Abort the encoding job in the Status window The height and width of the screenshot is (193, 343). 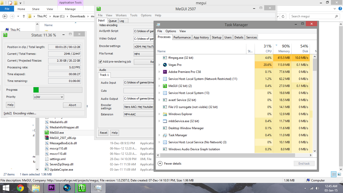pyautogui.click(x=72, y=105)
